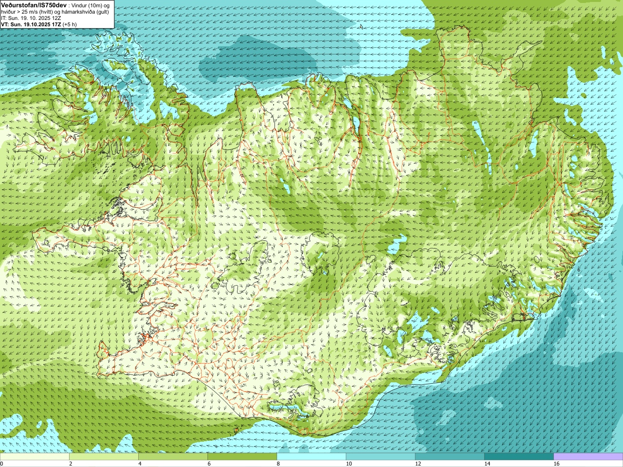Click the purple above-16 m/s legend swatch
The image size is (623, 467).
588,457
